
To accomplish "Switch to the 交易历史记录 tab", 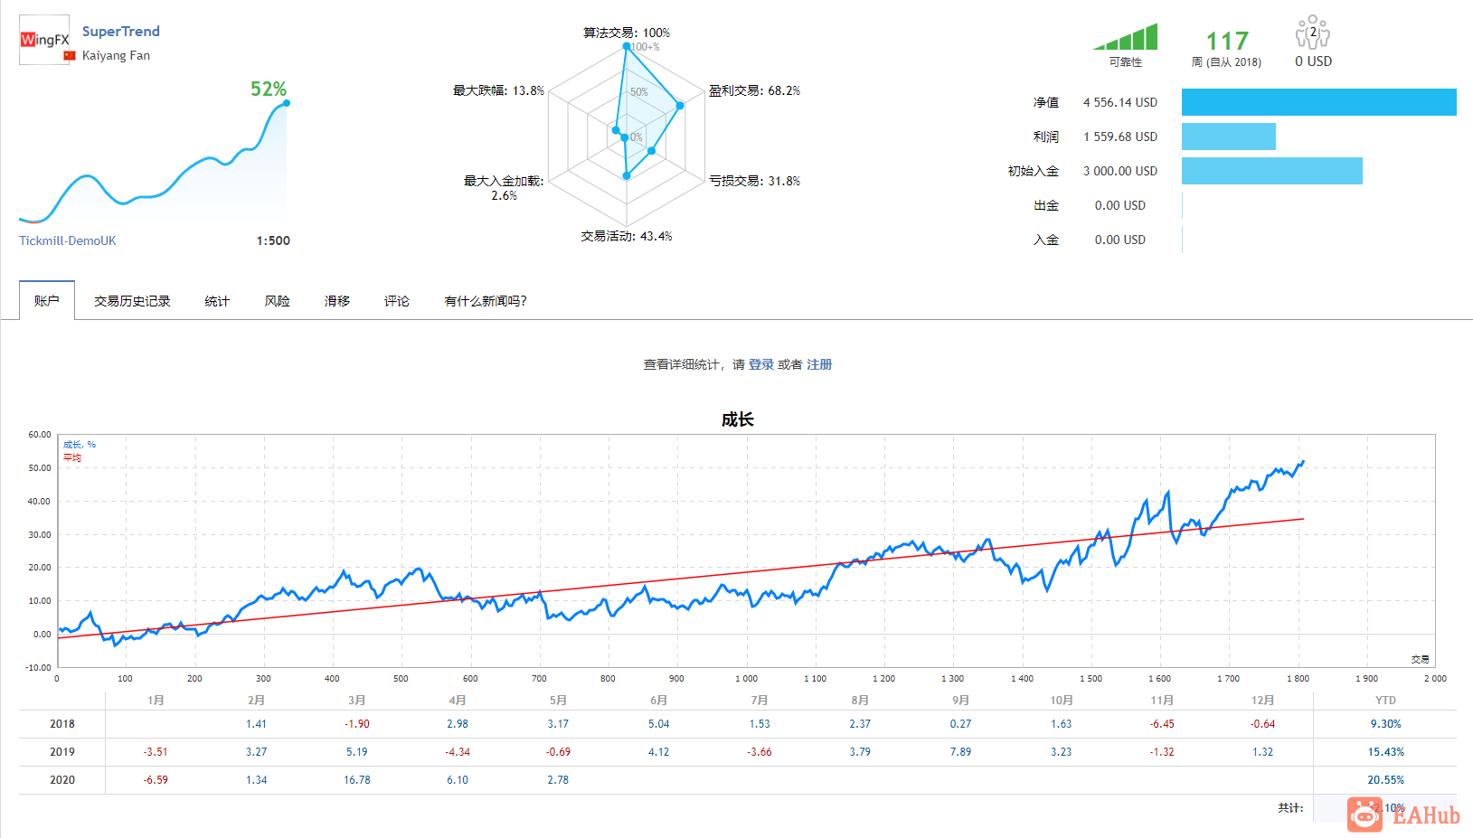I will [132, 301].
